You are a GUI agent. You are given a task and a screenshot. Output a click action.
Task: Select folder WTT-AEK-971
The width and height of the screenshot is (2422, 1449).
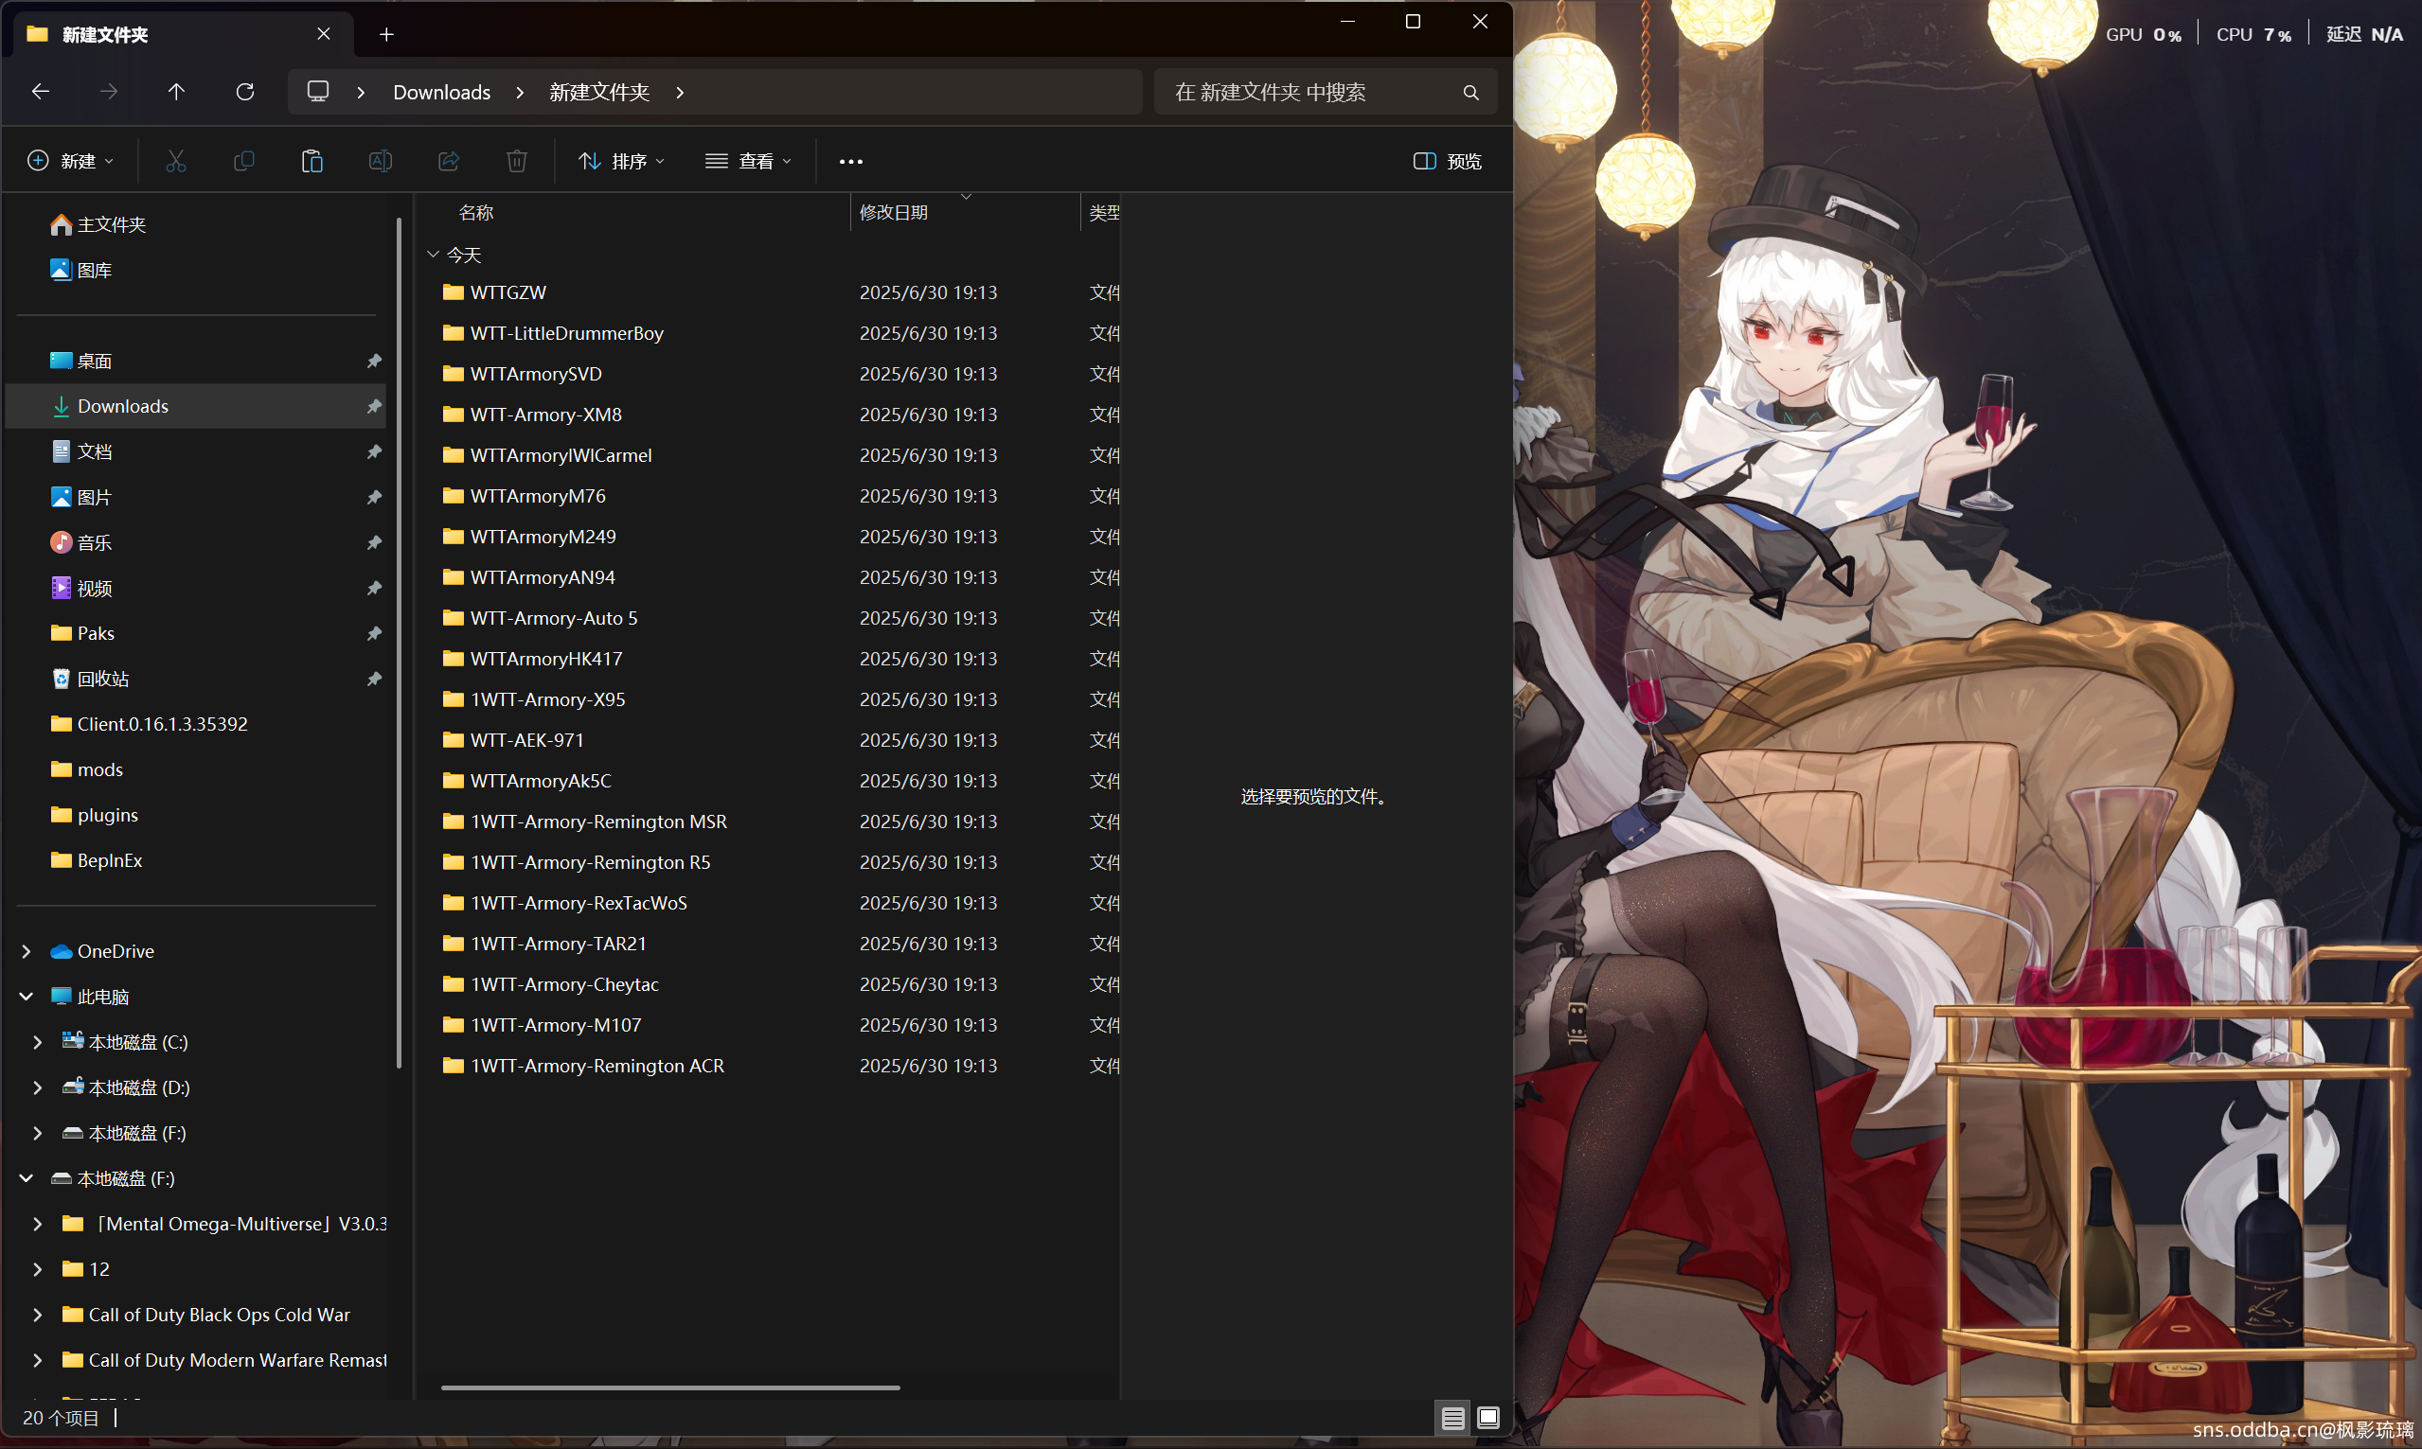point(527,740)
